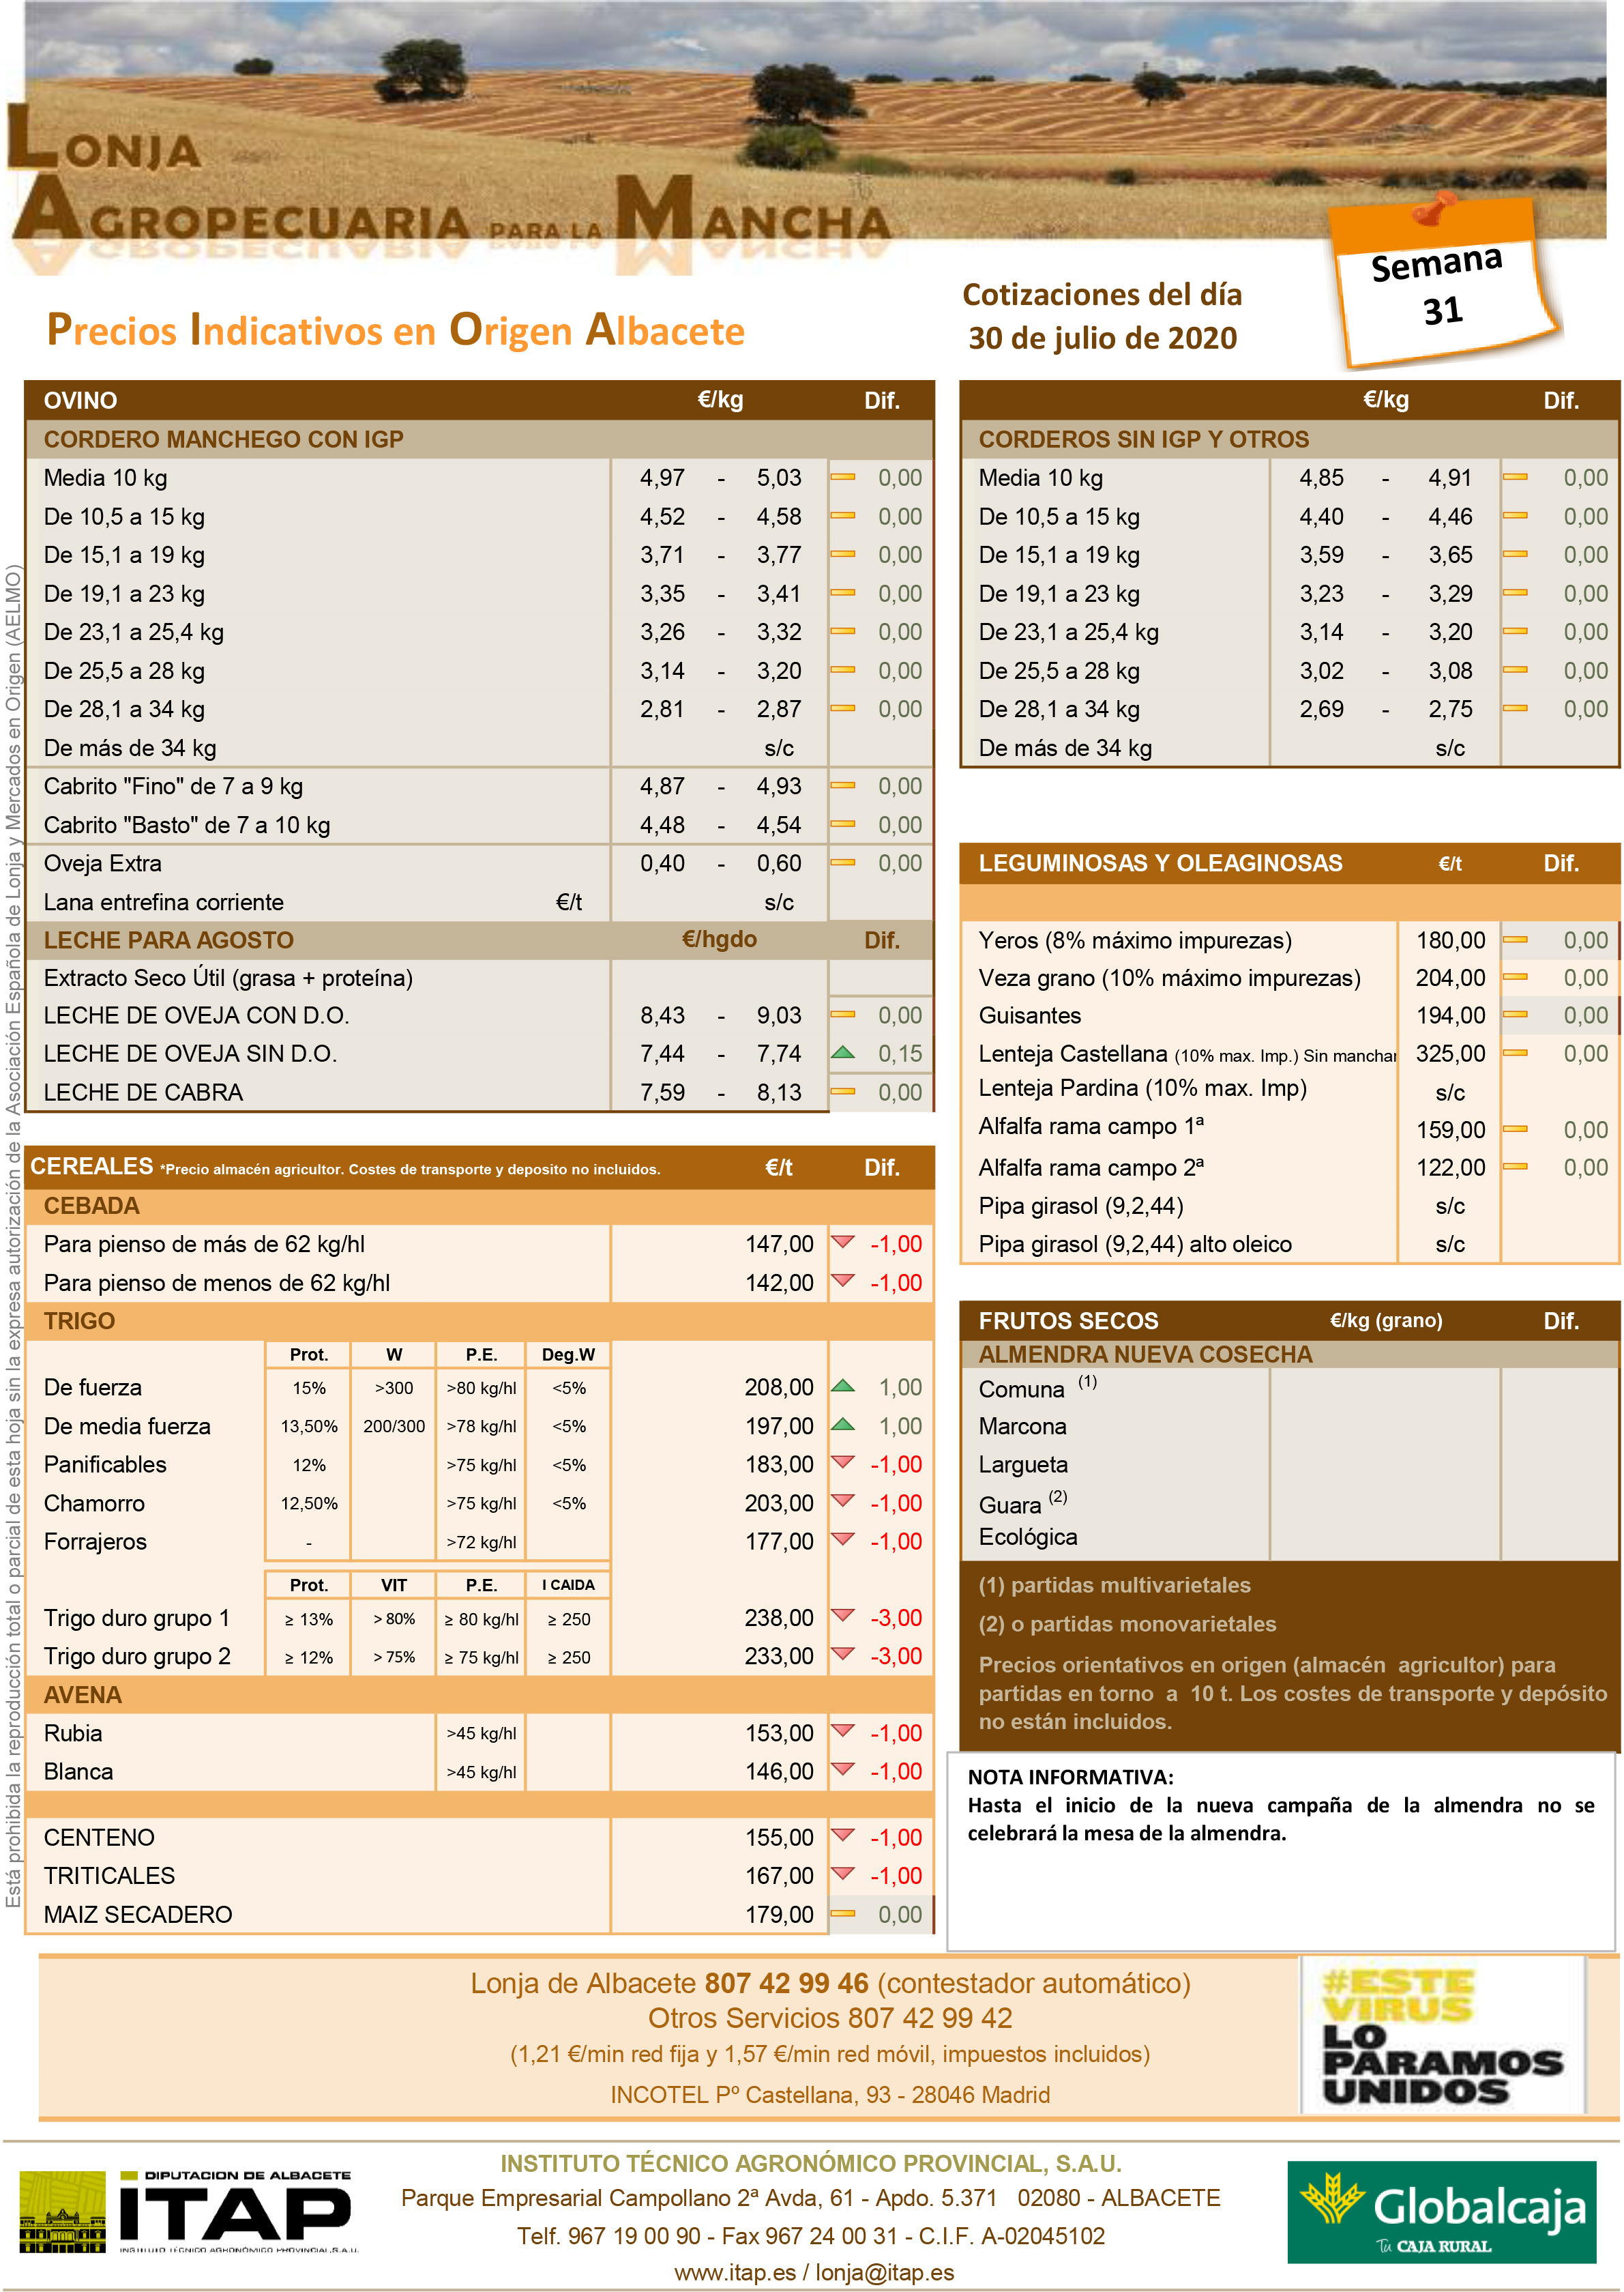Image resolution: width=1624 pixels, height=2292 pixels.
Task: Click the red down arrow on the Centeno row
Action: pos(843,1835)
